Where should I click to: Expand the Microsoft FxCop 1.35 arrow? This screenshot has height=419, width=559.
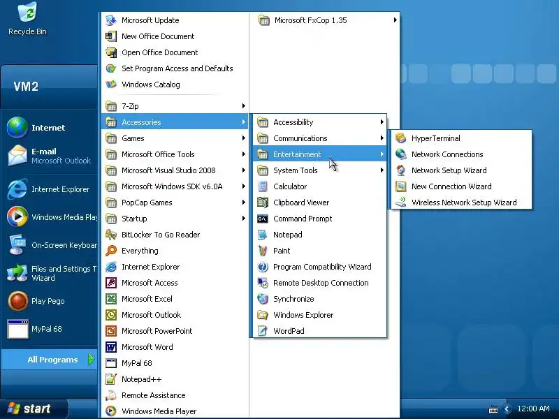pos(395,20)
